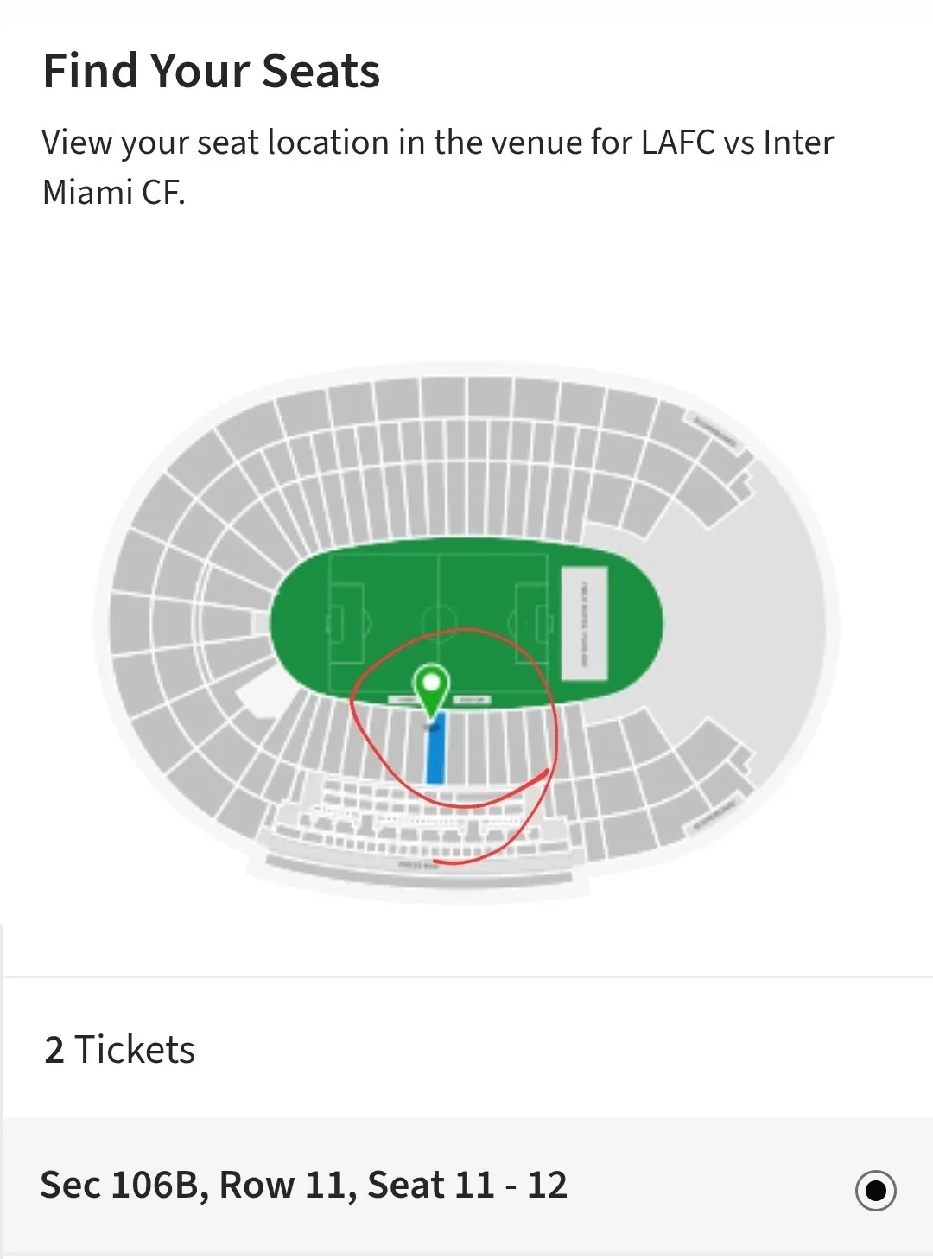Click the left penalty box on the field

(x=343, y=621)
